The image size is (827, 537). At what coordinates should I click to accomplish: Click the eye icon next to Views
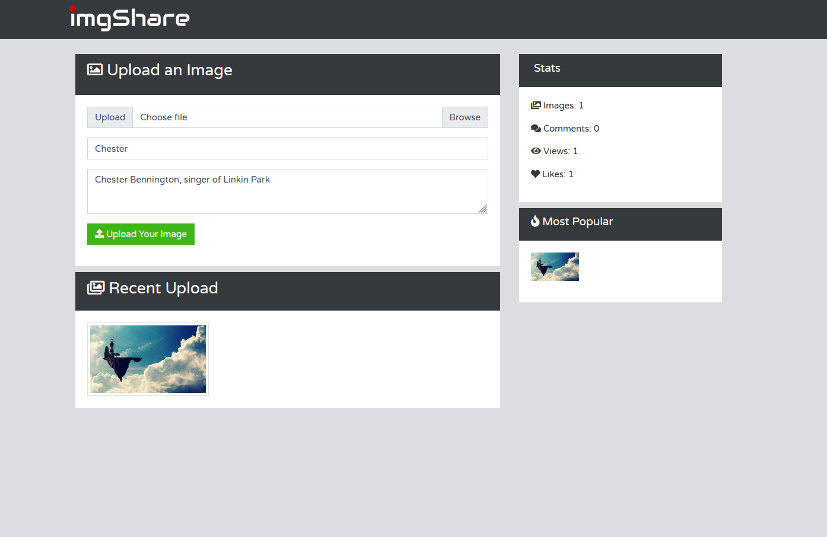pos(535,151)
